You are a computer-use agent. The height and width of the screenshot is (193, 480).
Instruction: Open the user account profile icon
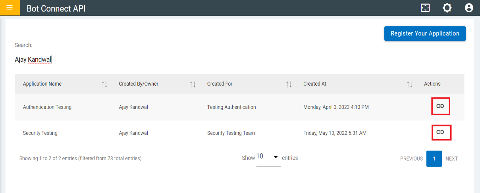point(469,8)
